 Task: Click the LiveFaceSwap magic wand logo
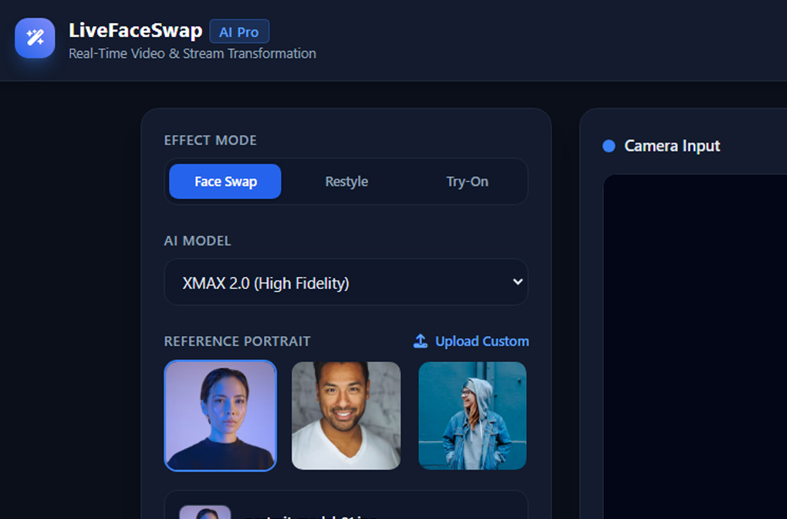pos(35,38)
